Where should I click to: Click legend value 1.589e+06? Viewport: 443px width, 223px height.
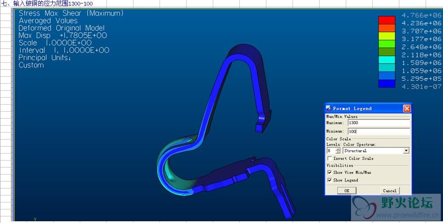[421, 63]
